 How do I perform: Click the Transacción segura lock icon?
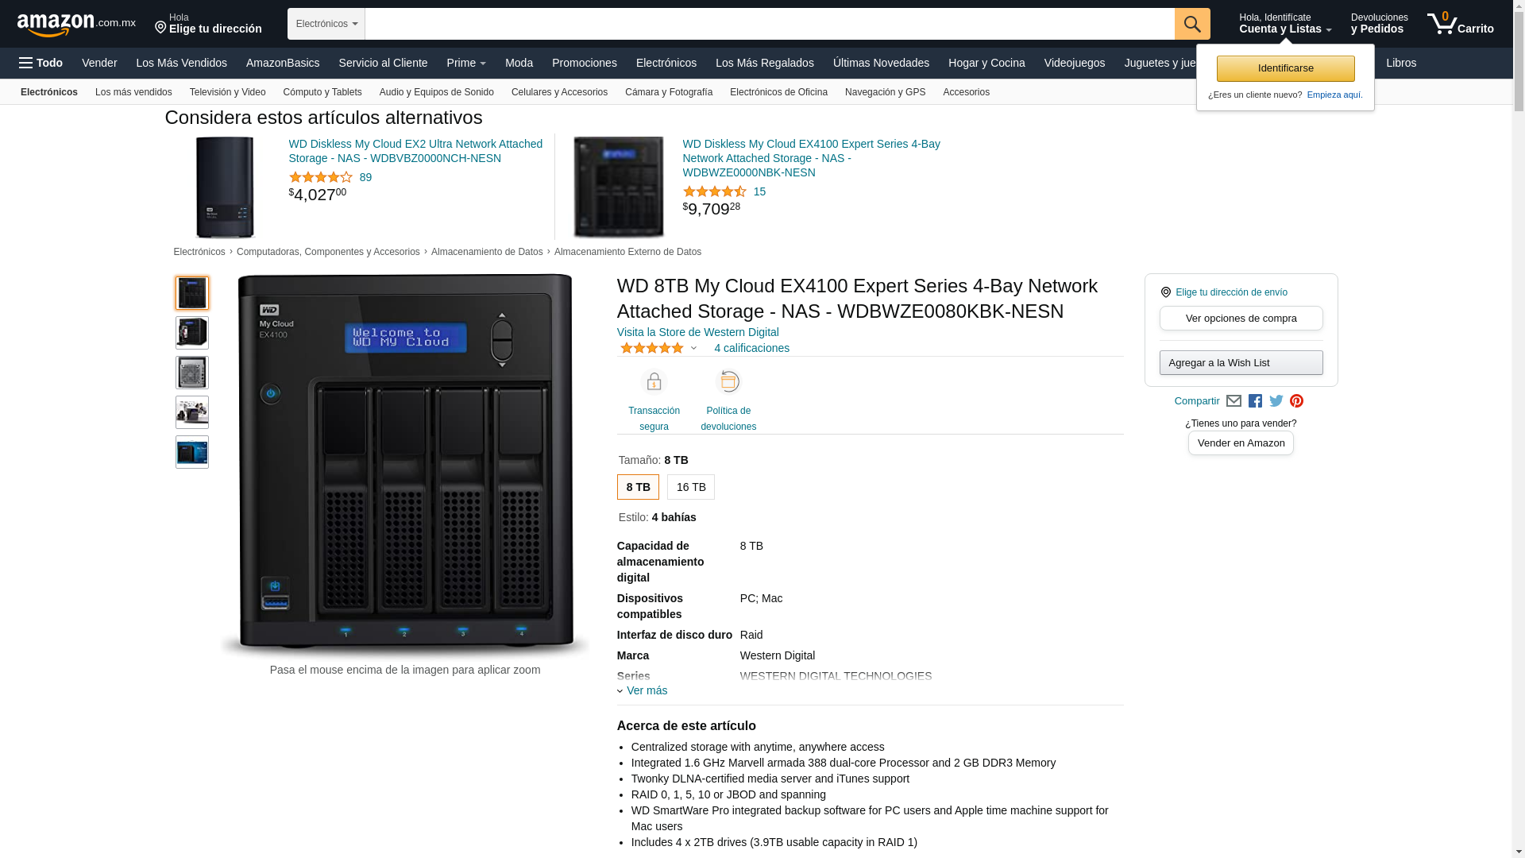pyautogui.click(x=654, y=383)
